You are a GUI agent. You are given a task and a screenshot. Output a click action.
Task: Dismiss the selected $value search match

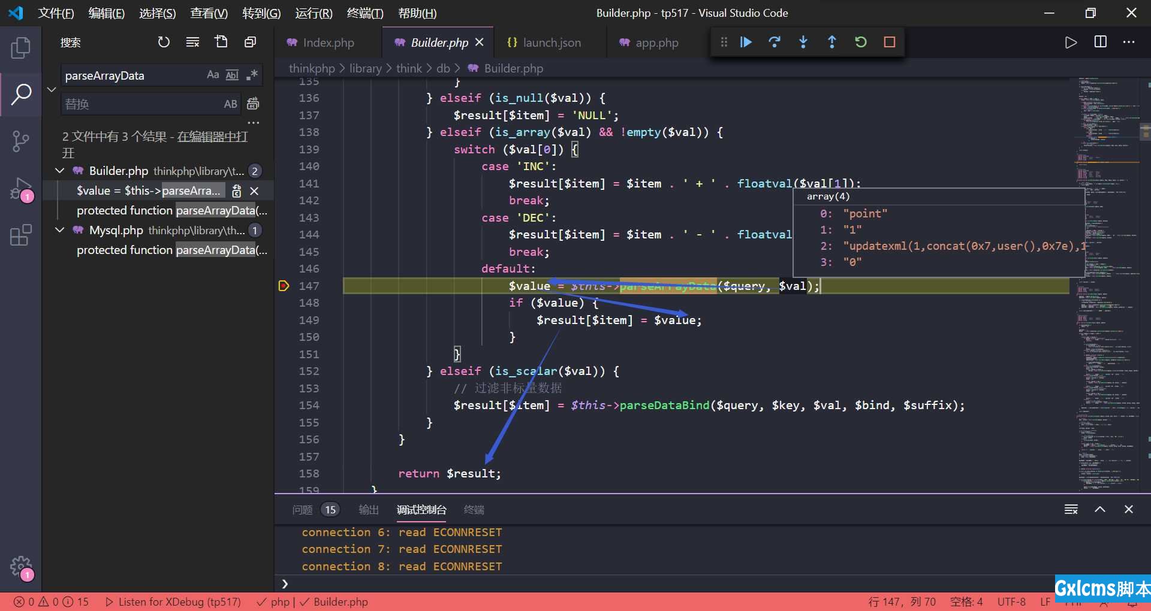(x=254, y=191)
